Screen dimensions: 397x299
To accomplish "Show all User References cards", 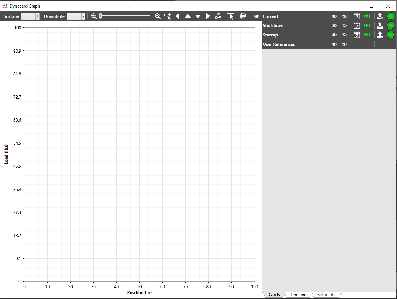I will tap(334, 44).
